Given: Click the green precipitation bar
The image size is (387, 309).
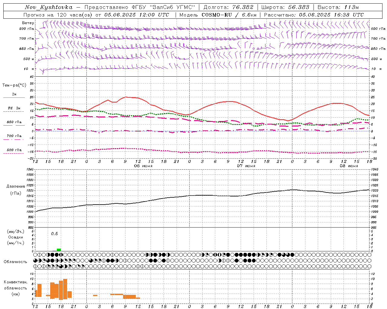Looking at the screenshot, I should pyautogui.click(x=59, y=250).
